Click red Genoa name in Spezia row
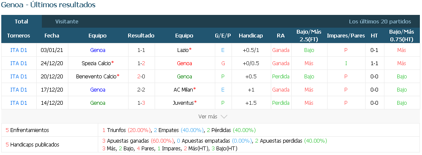Viewport: 422px width, 155px height. (x=185, y=63)
